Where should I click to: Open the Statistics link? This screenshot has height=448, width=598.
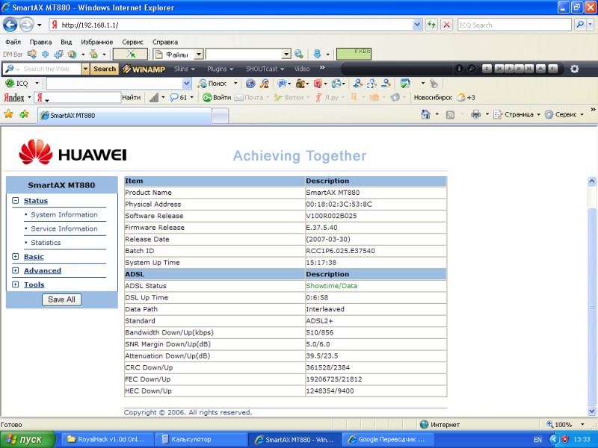tap(46, 242)
